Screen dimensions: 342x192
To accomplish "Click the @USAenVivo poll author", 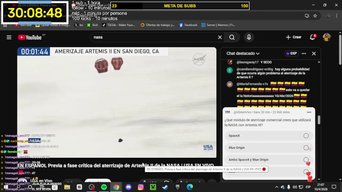I will [x=242, y=112].
